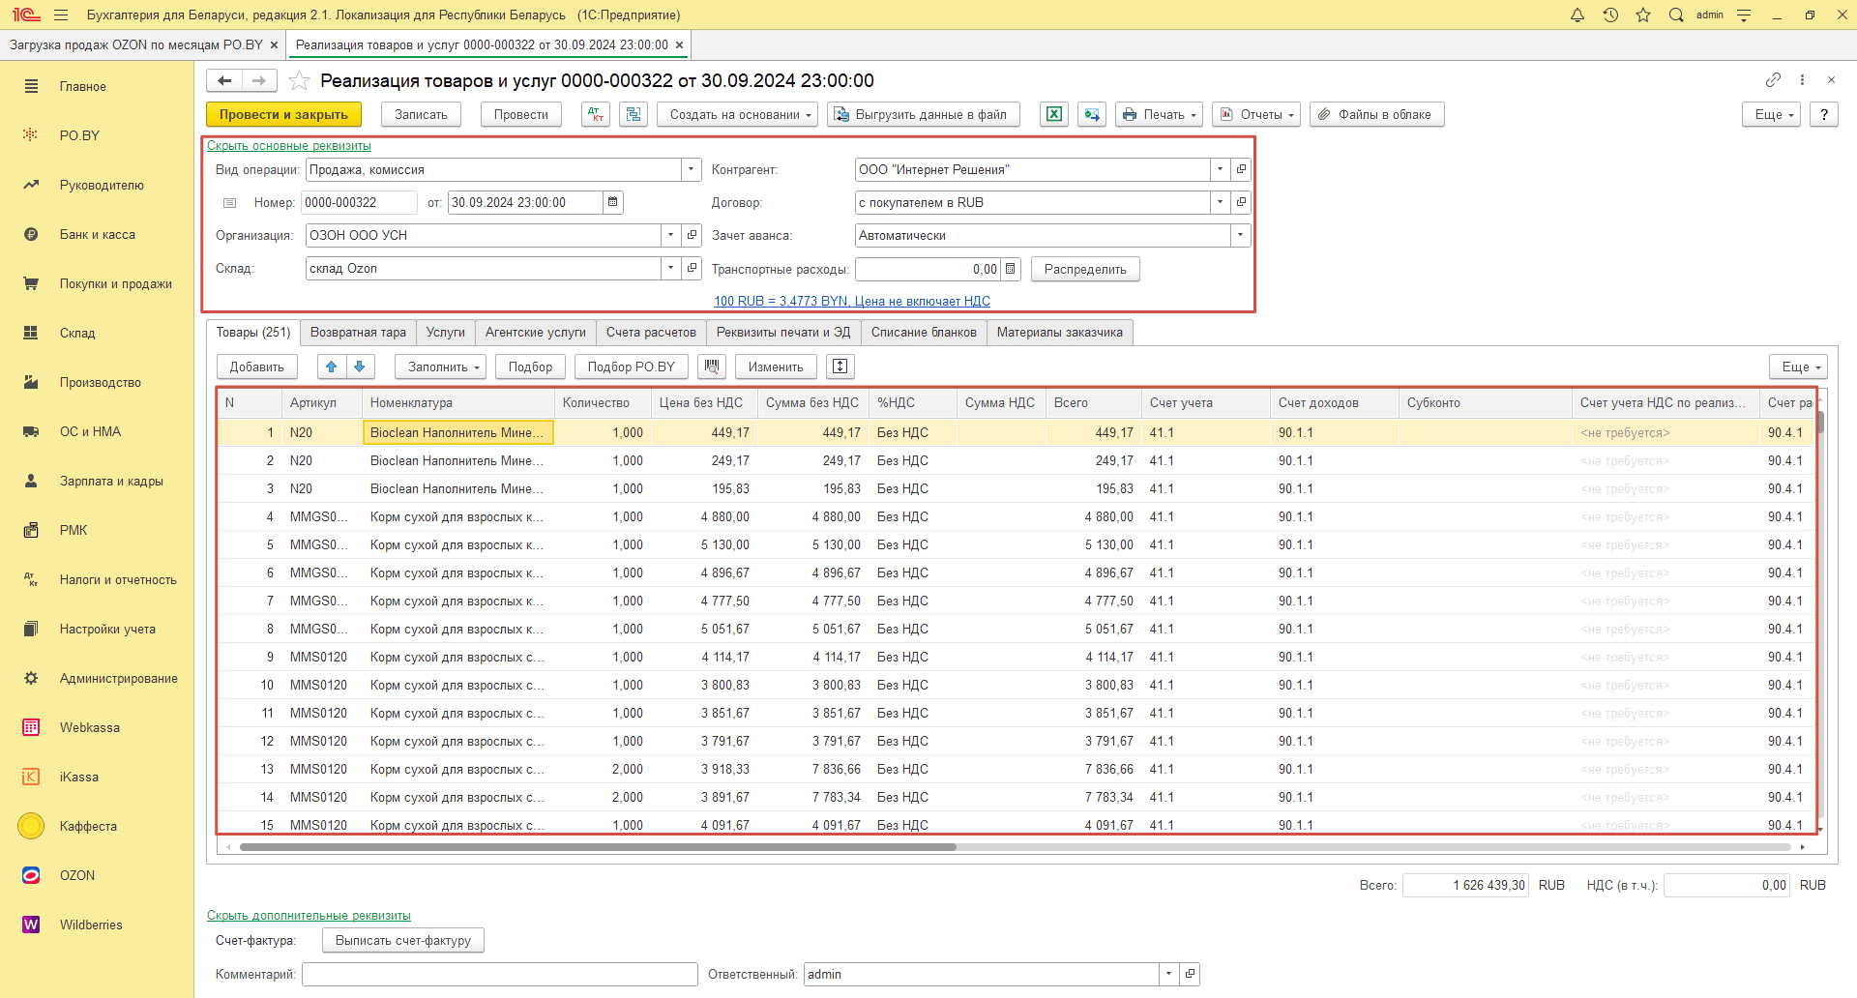
Task: Click Выписать счет-фактуру button
Action: [402, 940]
